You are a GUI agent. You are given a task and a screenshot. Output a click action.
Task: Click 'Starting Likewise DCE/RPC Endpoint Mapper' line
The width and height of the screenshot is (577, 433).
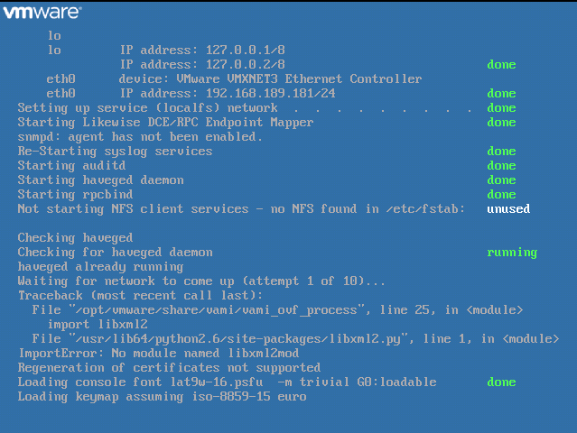pyautogui.click(x=165, y=123)
